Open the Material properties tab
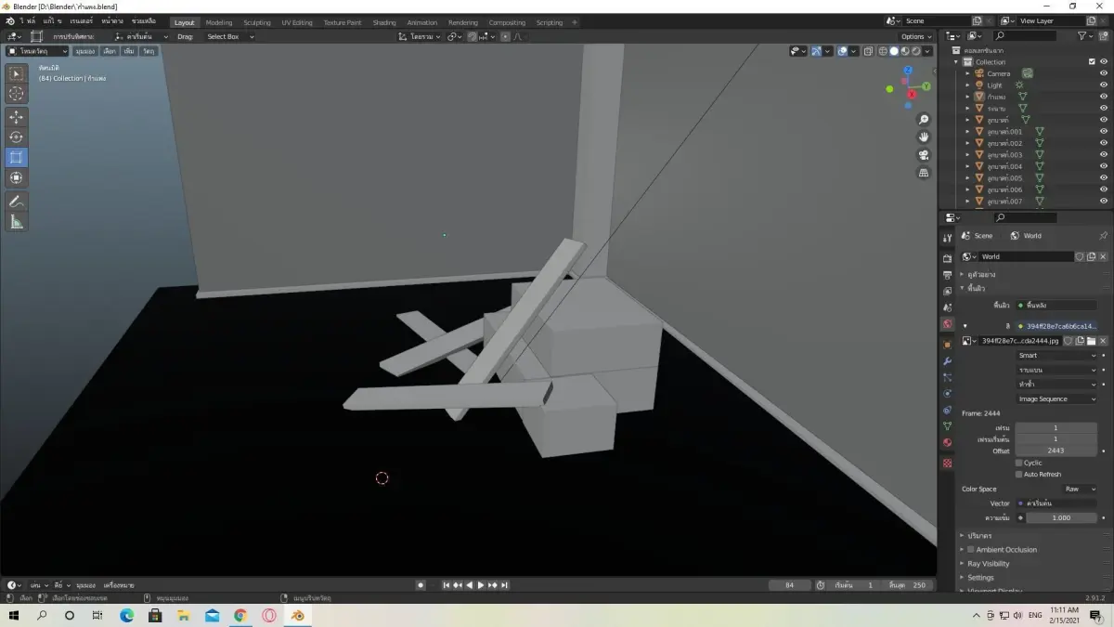 (947, 443)
